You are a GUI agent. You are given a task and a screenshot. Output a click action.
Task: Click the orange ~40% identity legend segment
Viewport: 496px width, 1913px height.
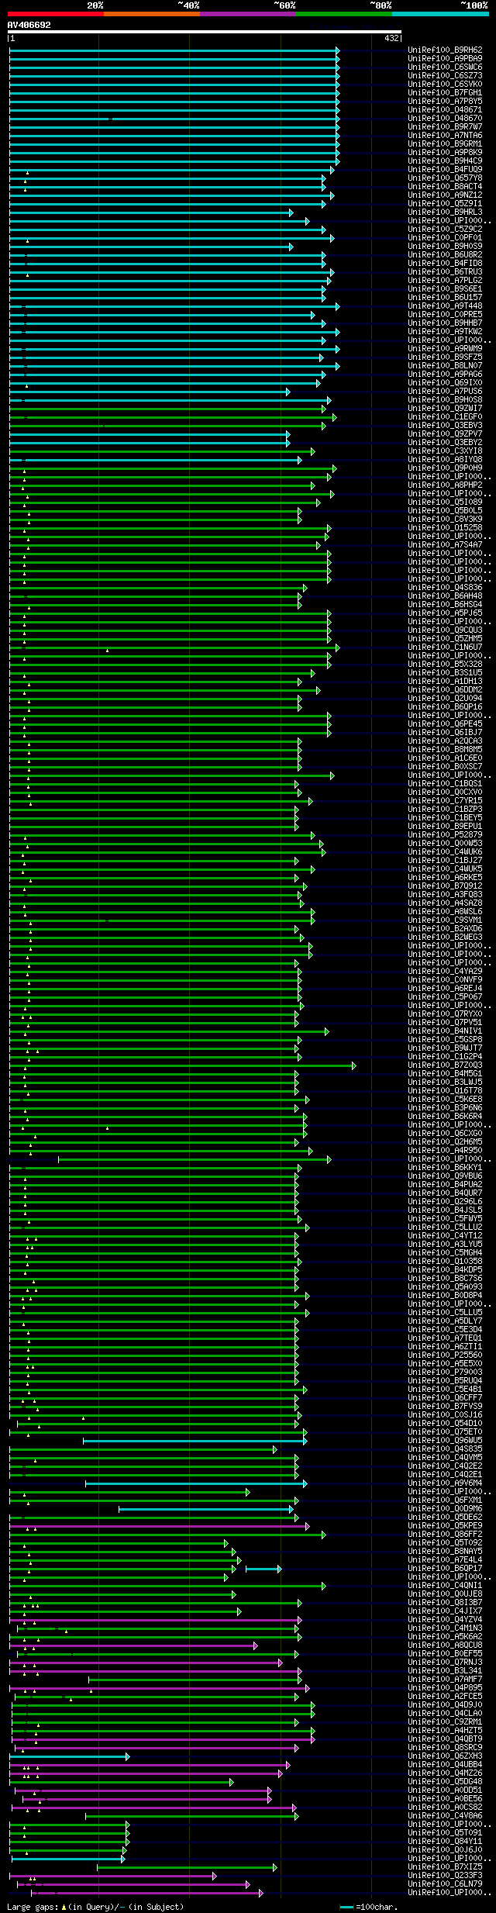pos(152,13)
